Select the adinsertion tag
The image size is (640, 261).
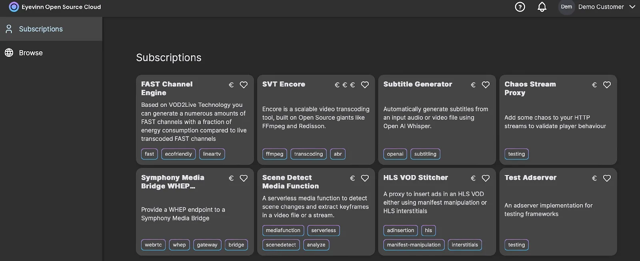(x=400, y=231)
